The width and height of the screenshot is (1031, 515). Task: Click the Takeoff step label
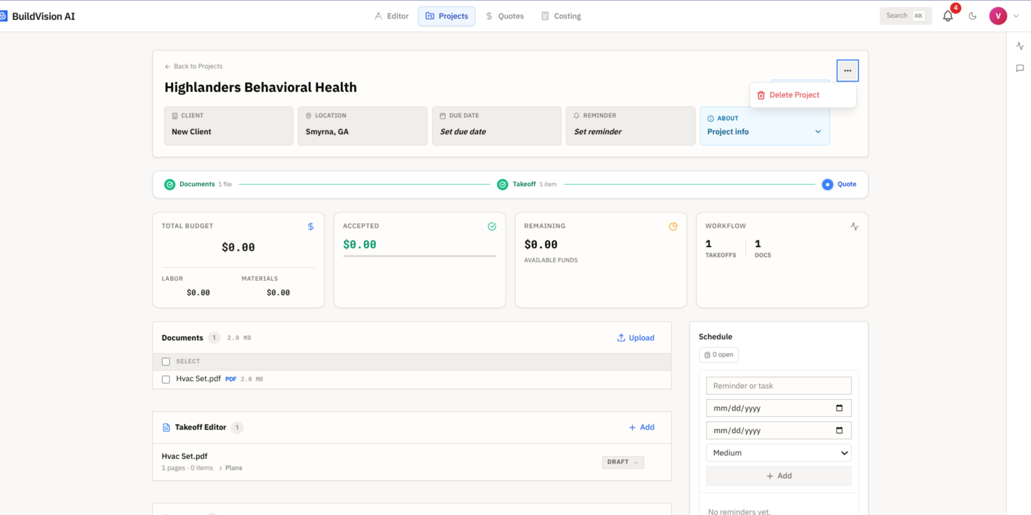tap(524, 184)
